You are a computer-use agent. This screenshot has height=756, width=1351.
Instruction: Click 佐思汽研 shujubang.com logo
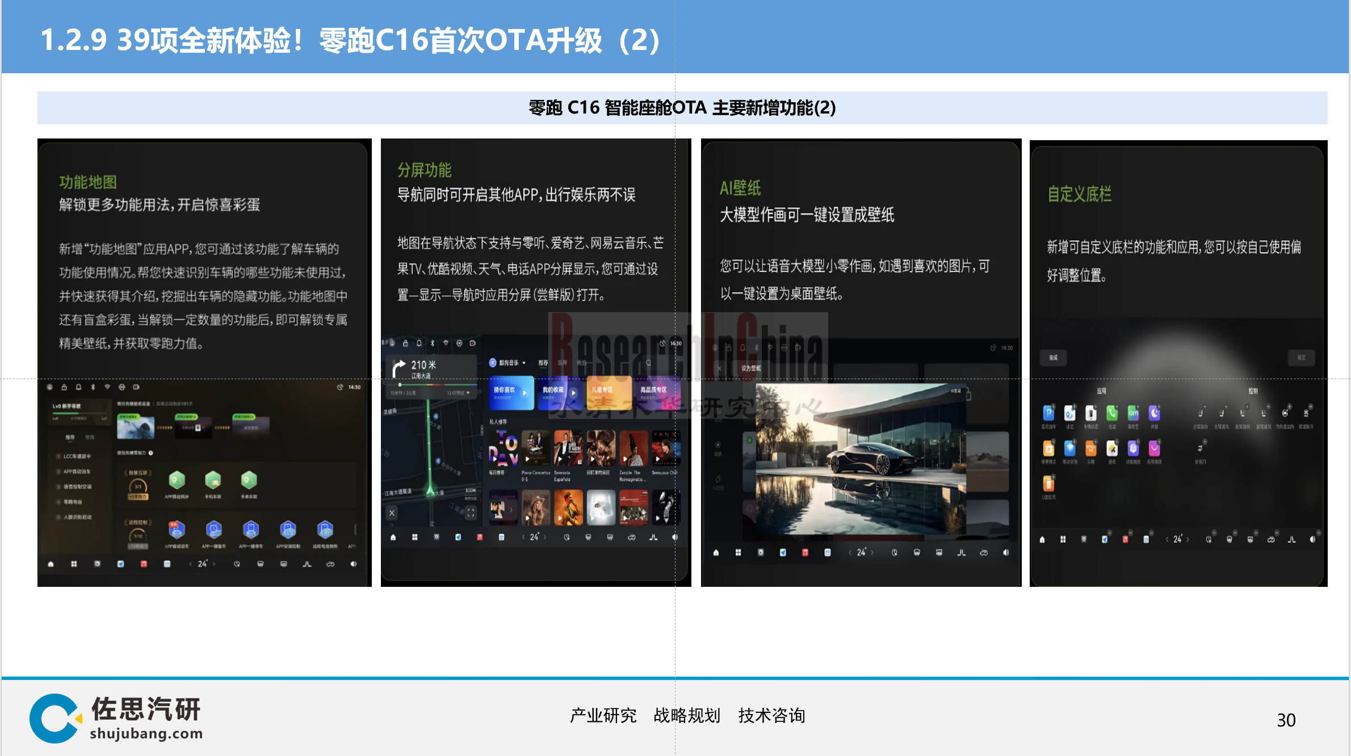[x=116, y=718]
